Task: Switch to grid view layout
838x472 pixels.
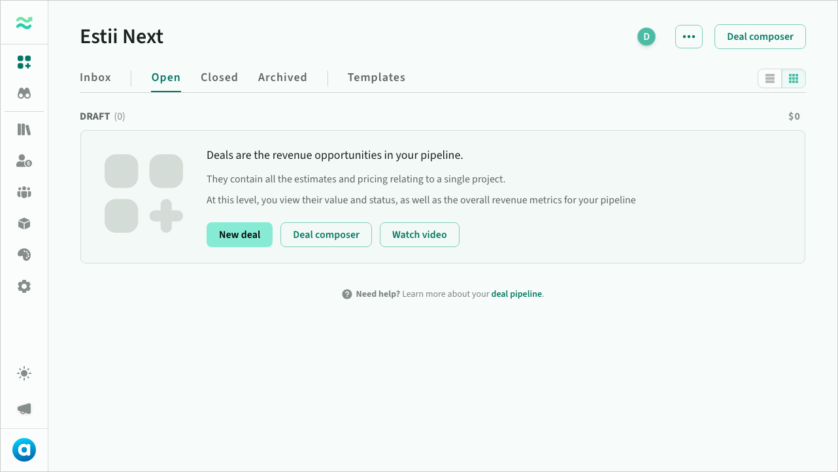Action: tap(794, 78)
